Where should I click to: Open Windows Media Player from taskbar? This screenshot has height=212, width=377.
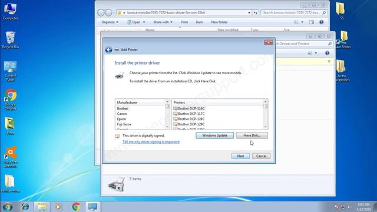coord(58,207)
